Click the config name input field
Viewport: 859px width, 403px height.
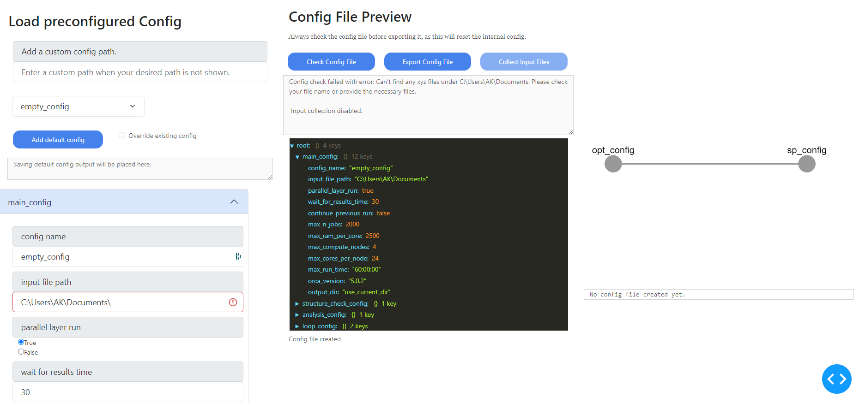click(x=128, y=257)
